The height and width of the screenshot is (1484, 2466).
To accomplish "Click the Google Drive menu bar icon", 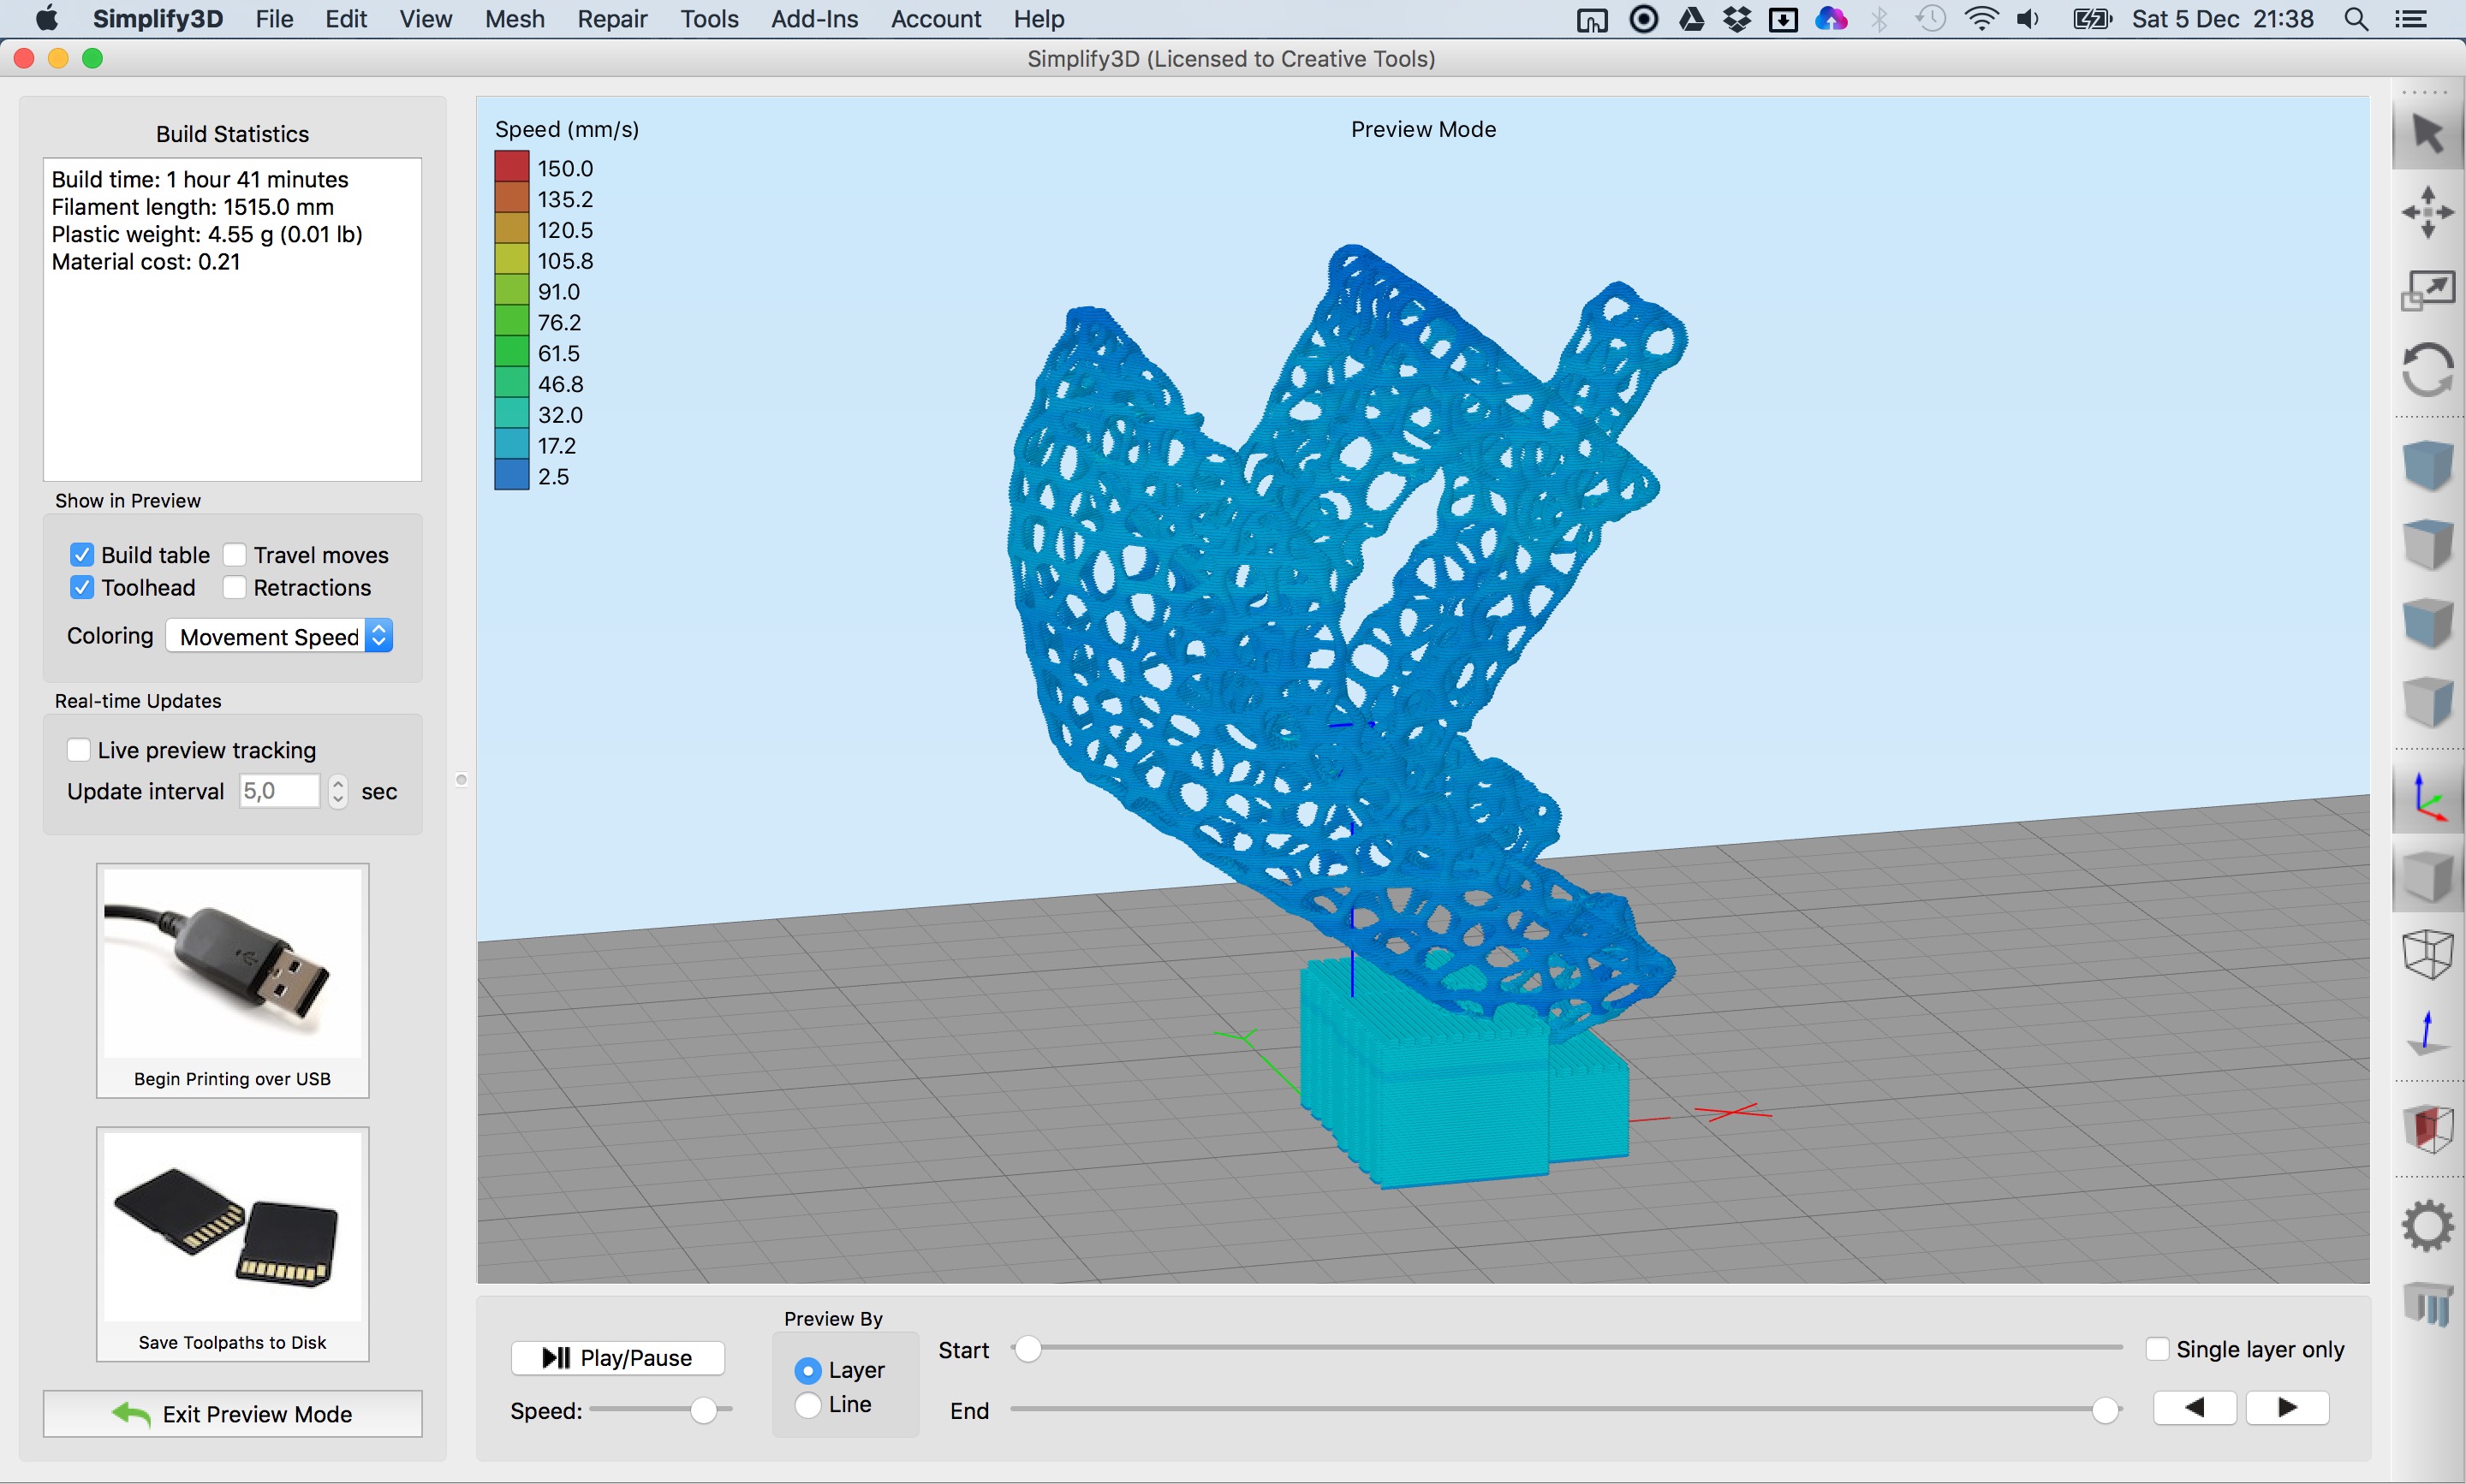I will (1692, 19).
